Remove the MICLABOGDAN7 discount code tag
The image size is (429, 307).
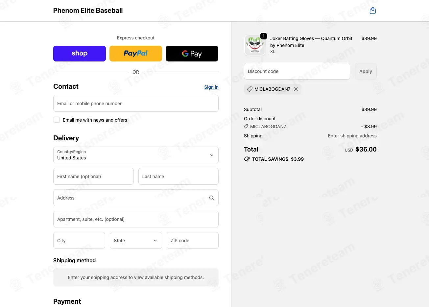[296, 89]
